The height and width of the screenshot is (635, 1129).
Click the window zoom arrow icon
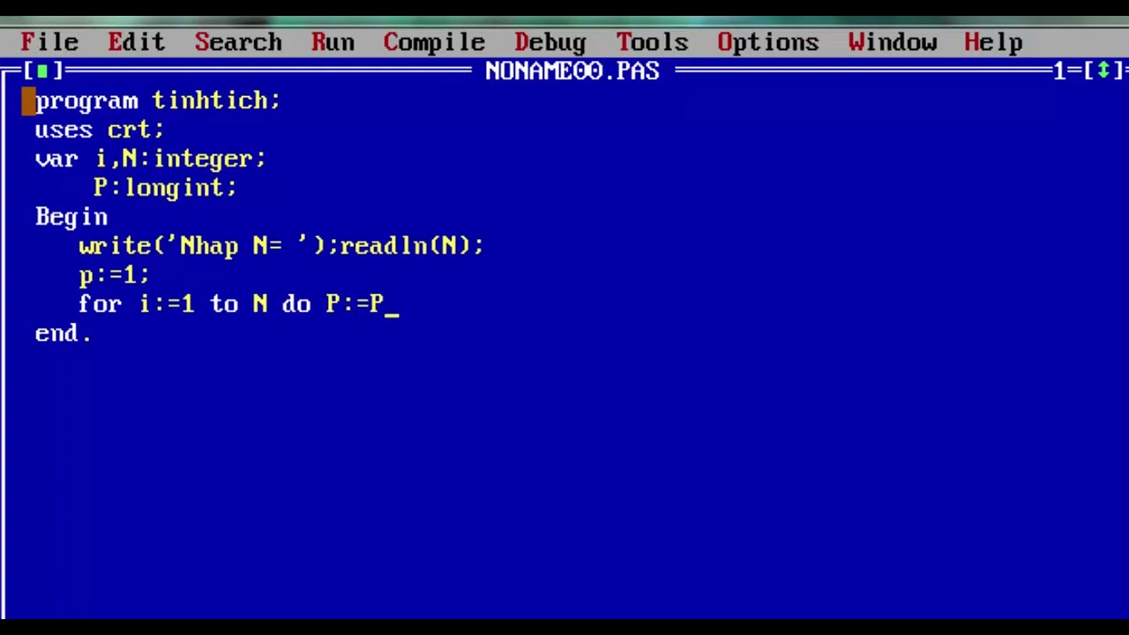pyautogui.click(x=1103, y=71)
